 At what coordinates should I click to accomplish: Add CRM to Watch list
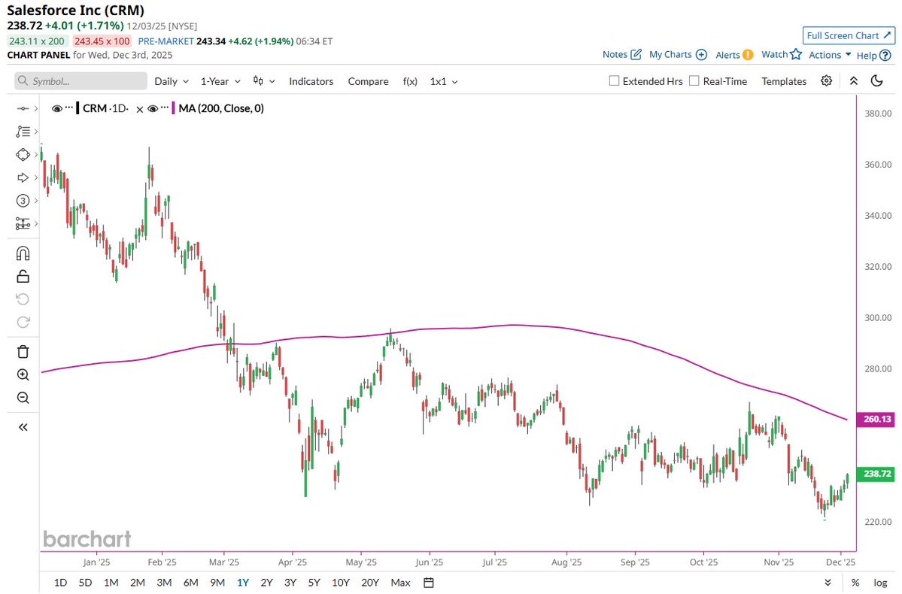coord(782,55)
